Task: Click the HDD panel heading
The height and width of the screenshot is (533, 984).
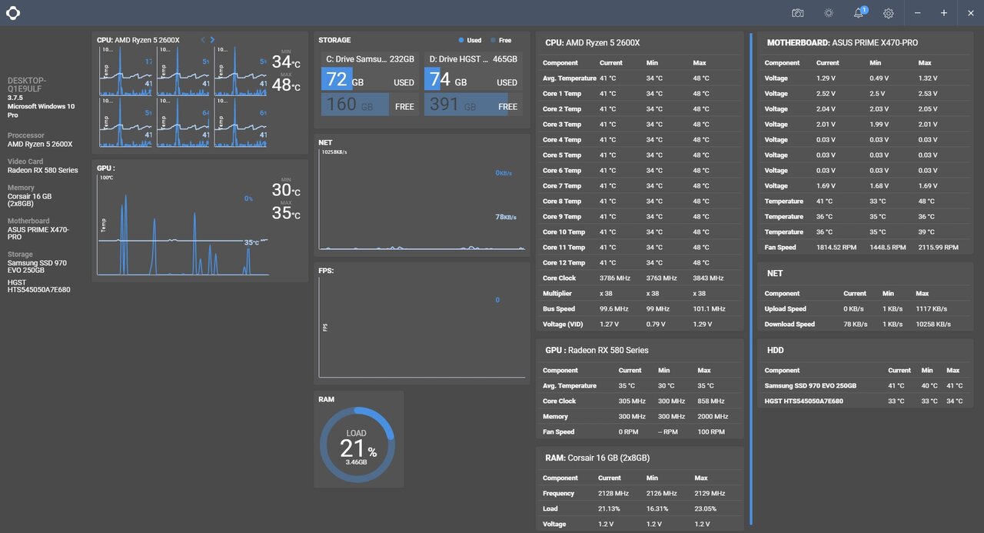Action: 775,350
